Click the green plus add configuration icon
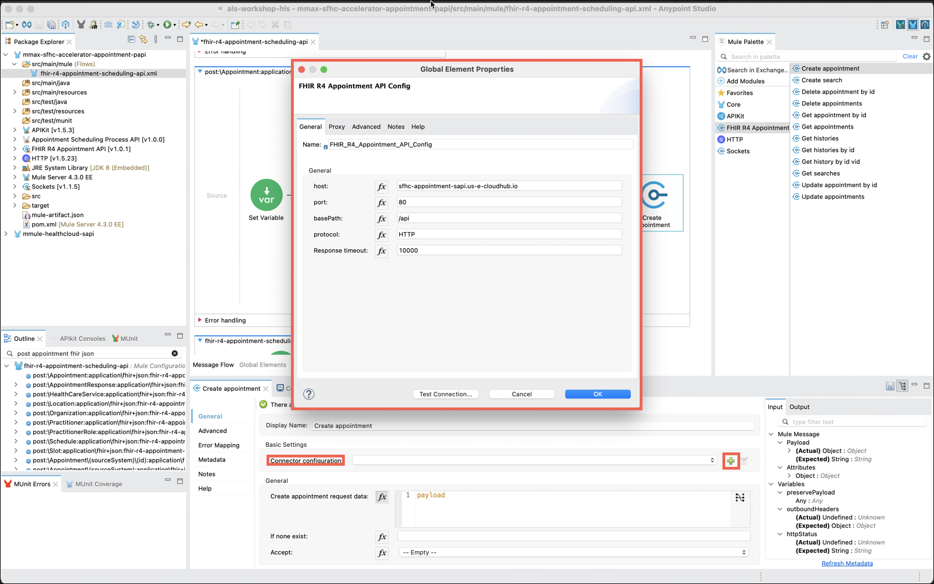 pos(731,461)
